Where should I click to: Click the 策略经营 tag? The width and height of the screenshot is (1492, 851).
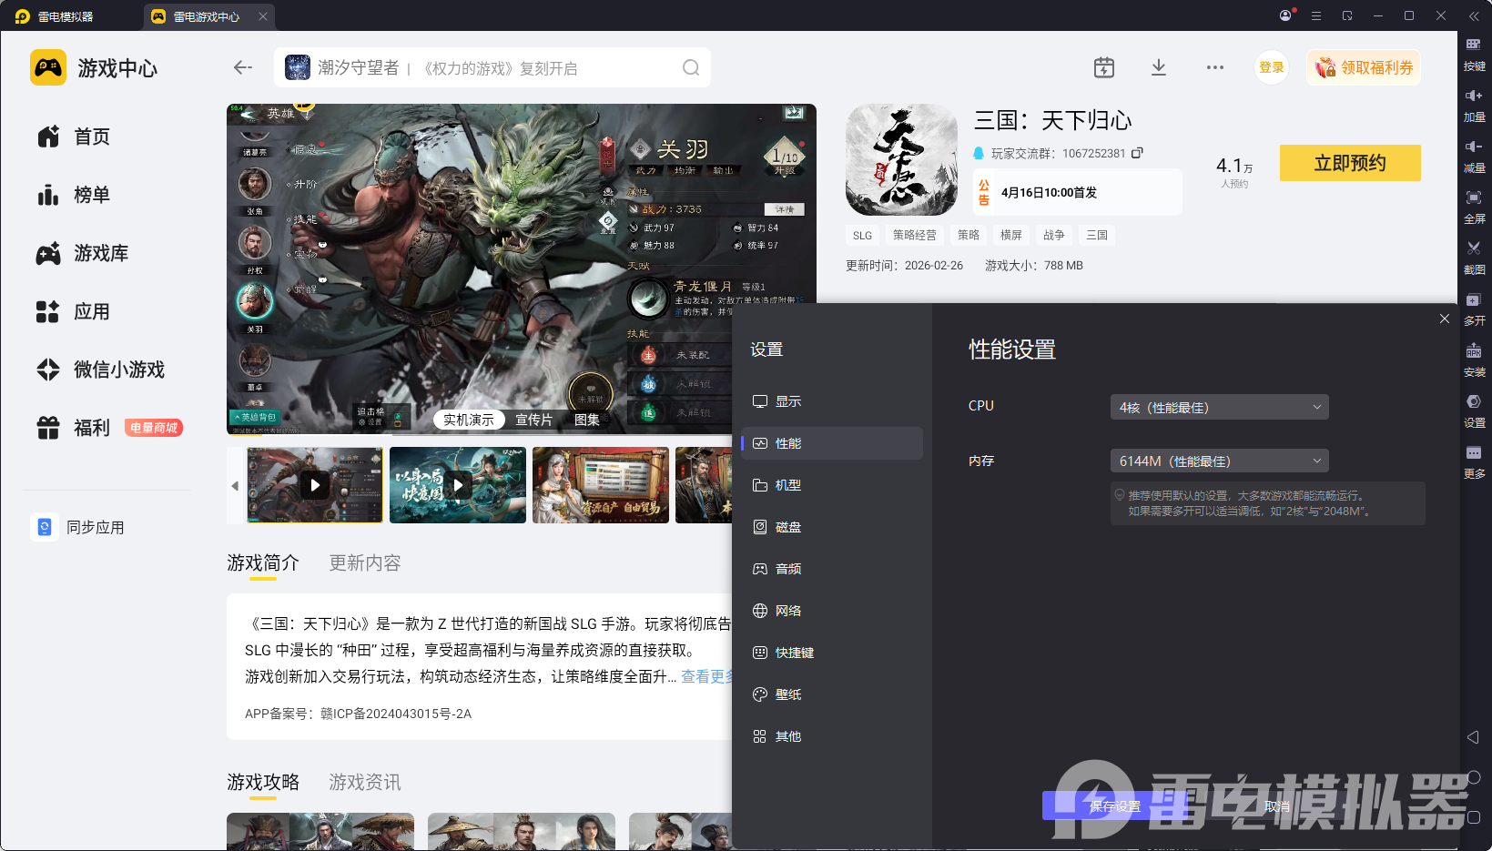pyautogui.click(x=914, y=235)
